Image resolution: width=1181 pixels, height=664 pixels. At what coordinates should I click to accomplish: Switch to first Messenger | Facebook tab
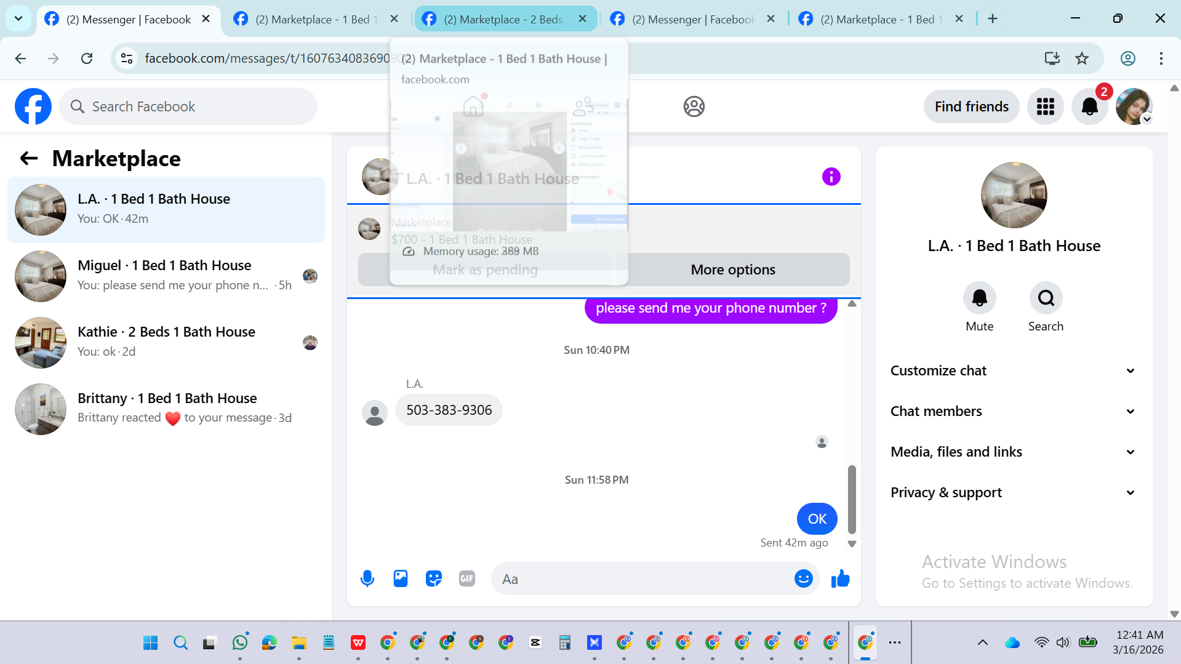[128, 19]
